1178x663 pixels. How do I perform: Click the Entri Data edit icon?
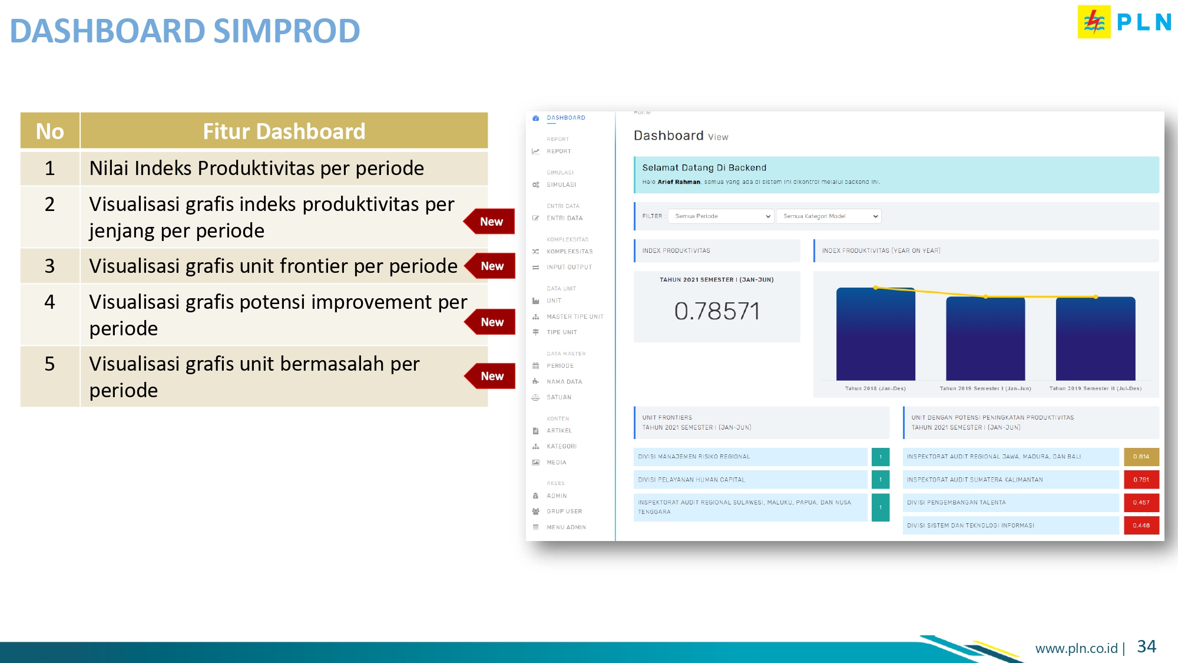point(535,218)
